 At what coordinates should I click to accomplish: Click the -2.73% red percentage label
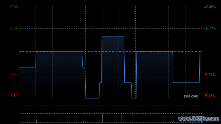coord(210,75)
